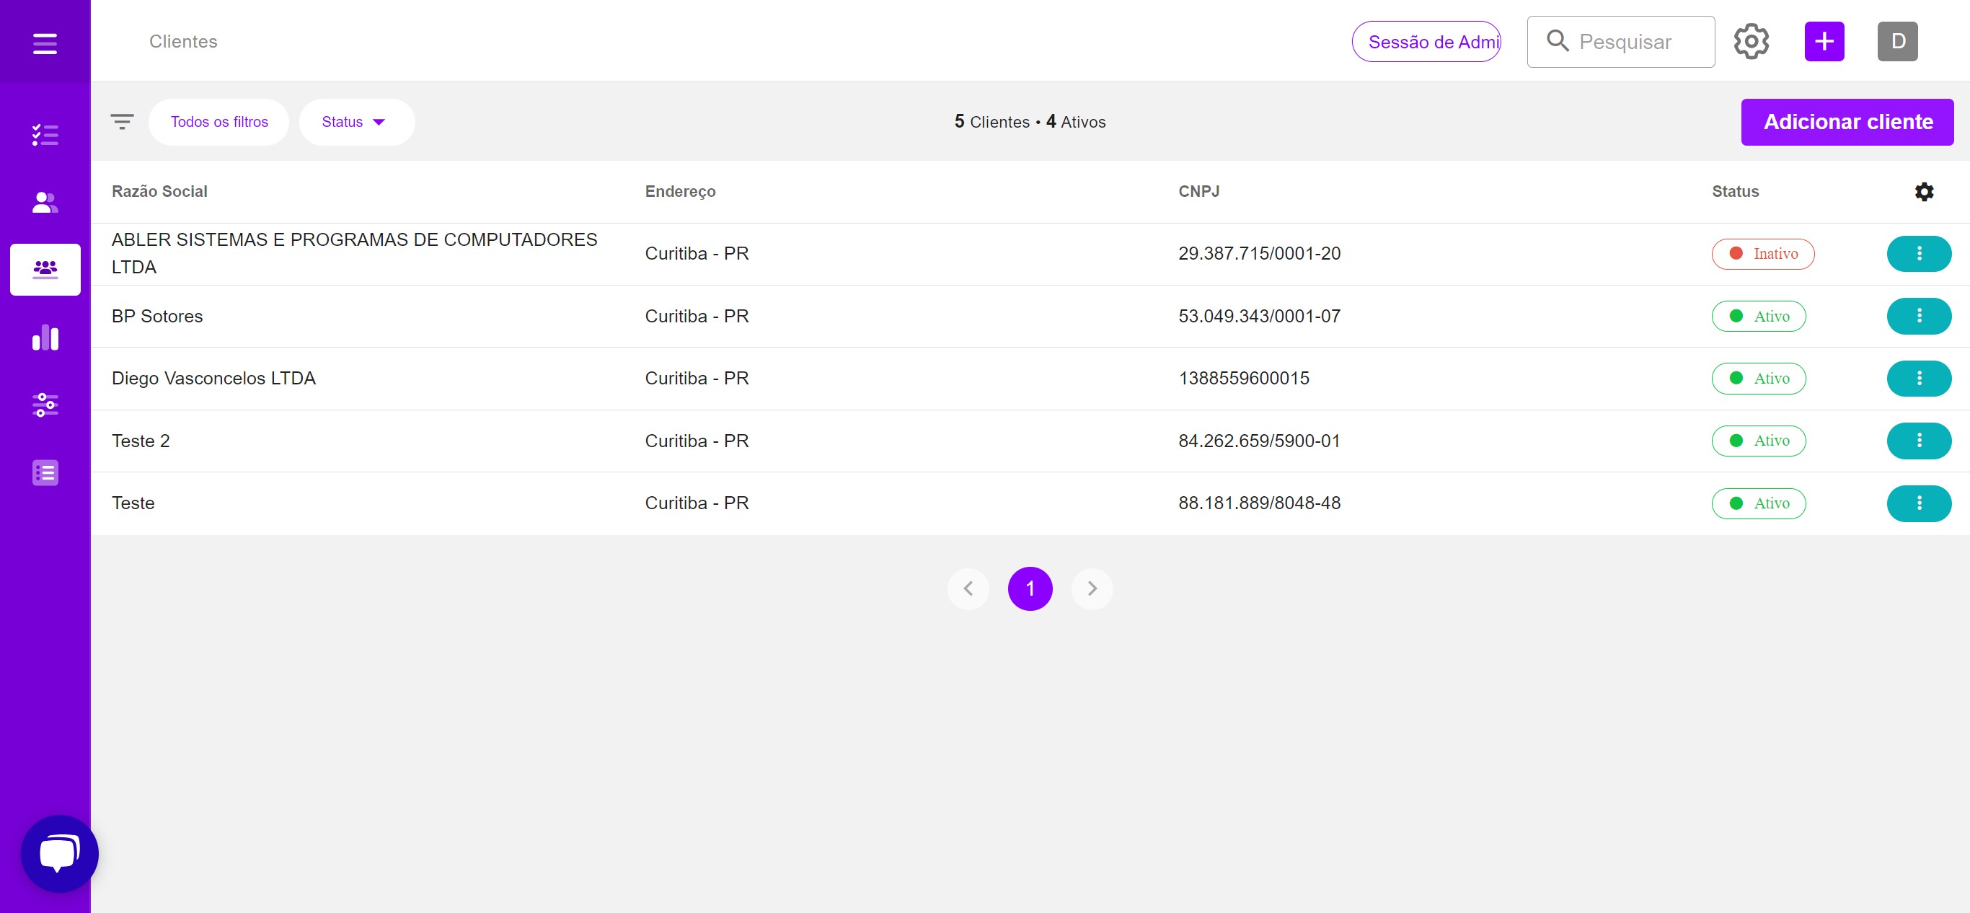
Task: Click Sessão de Admin pill
Action: click(x=1426, y=41)
